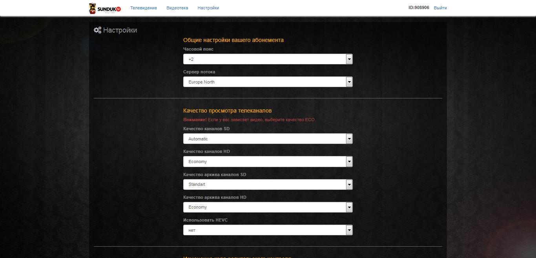Image resolution: width=536 pixels, height=258 pixels.
Task: Click the Часовой пояс field label
Action: (198, 49)
